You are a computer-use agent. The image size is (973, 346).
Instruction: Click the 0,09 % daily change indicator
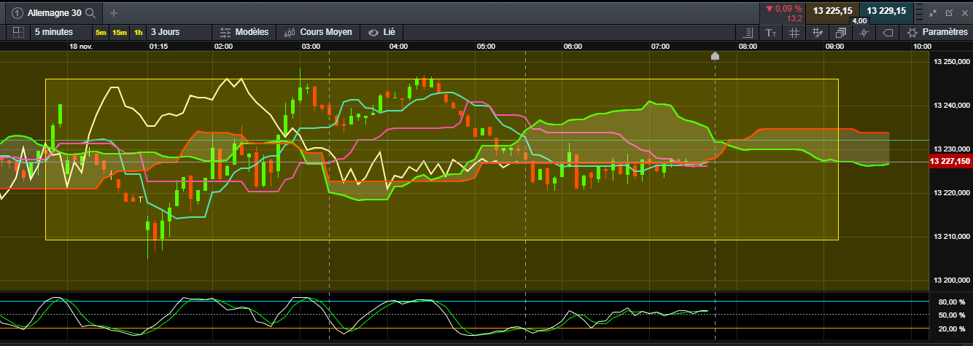[x=783, y=9]
